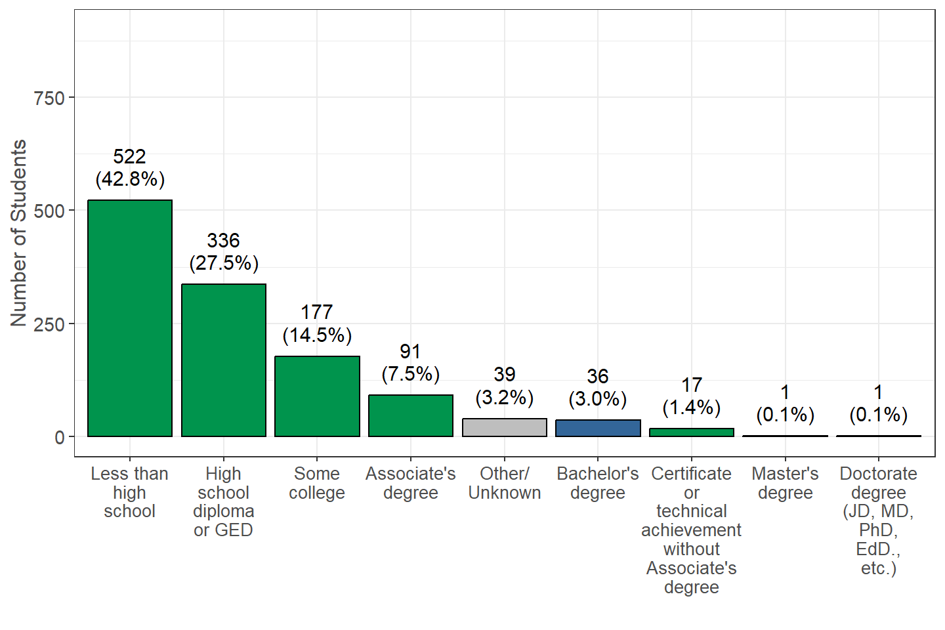Click the blue Bachelor's degree bar
This screenshot has height=630, width=945.
(598, 428)
